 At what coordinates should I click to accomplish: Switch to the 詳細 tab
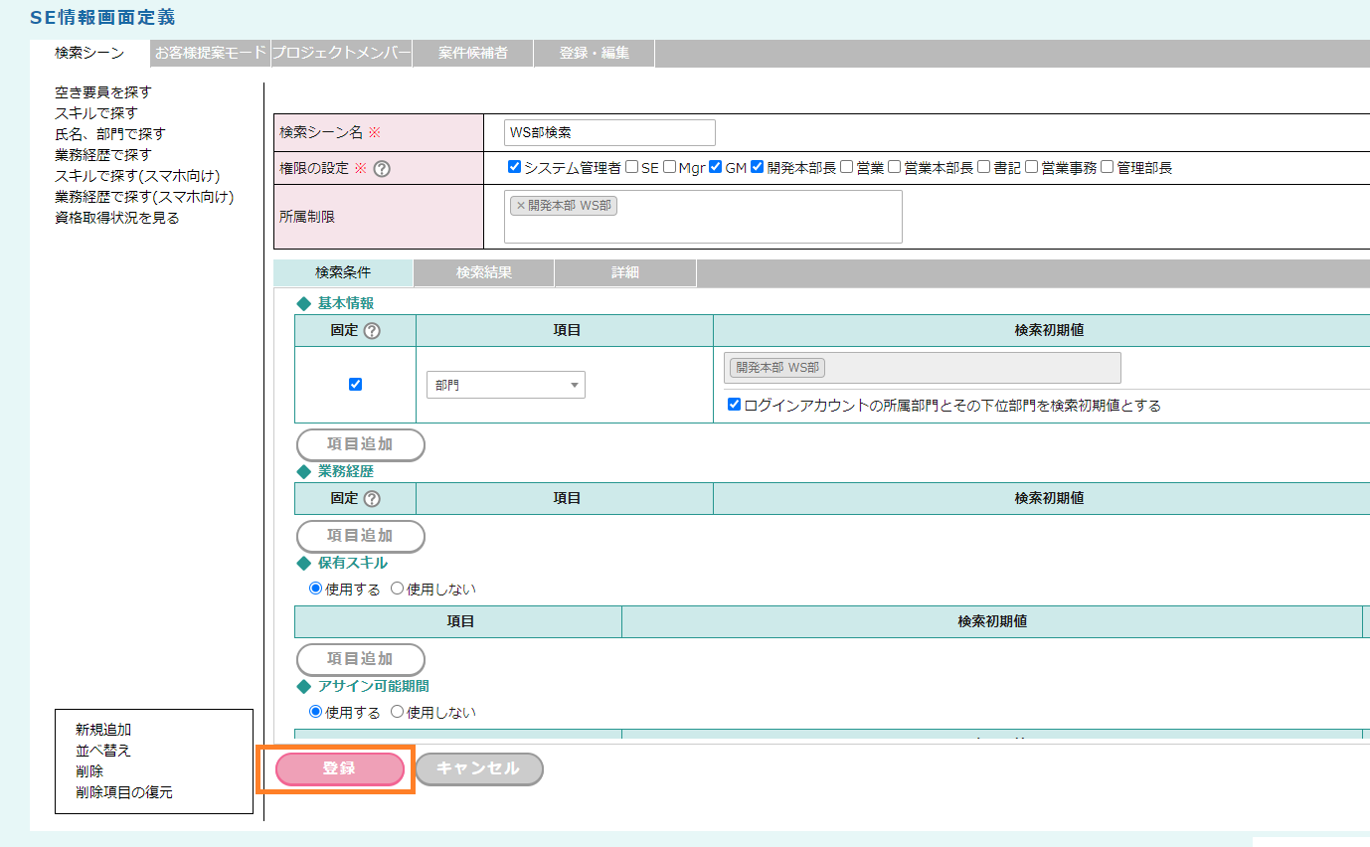pos(624,272)
